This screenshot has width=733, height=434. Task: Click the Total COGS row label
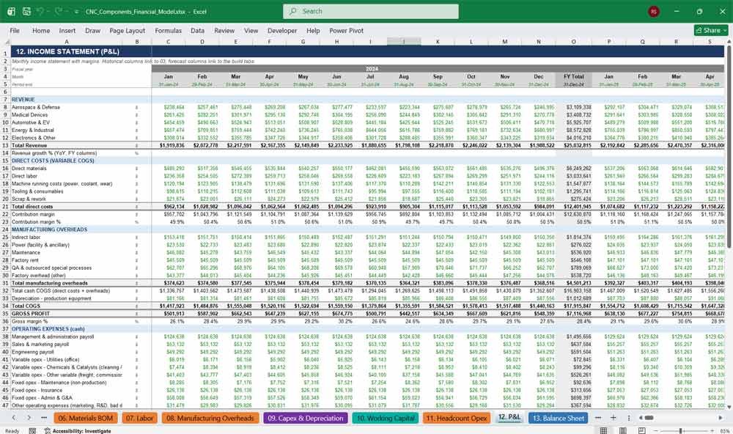[x=25, y=306]
